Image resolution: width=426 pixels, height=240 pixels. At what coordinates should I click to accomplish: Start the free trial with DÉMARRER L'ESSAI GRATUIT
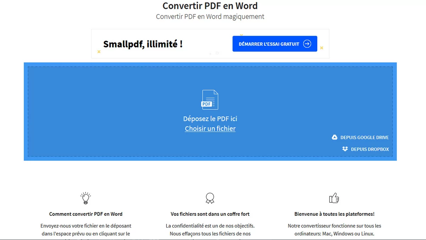pyautogui.click(x=275, y=44)
